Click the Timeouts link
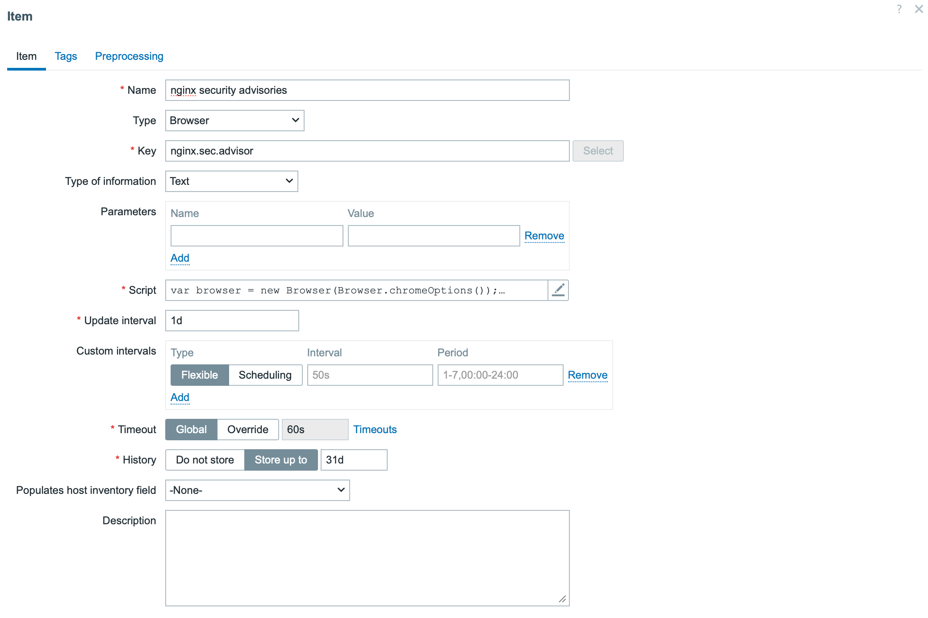 click(x=375, y=430)
